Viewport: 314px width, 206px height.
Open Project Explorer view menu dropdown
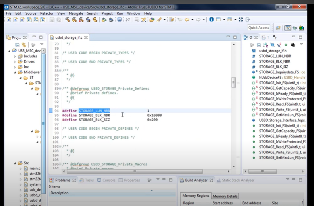(x=41, y=45)
